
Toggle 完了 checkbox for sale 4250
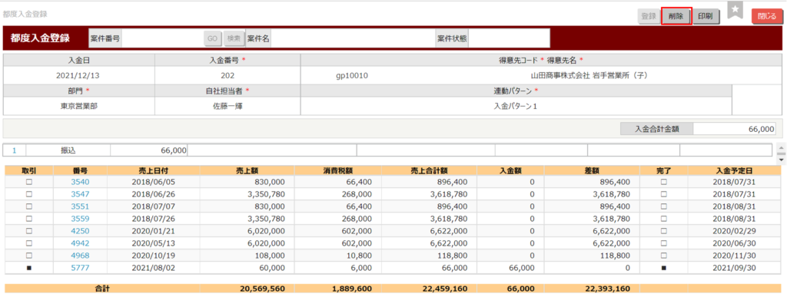pos(663,231)
